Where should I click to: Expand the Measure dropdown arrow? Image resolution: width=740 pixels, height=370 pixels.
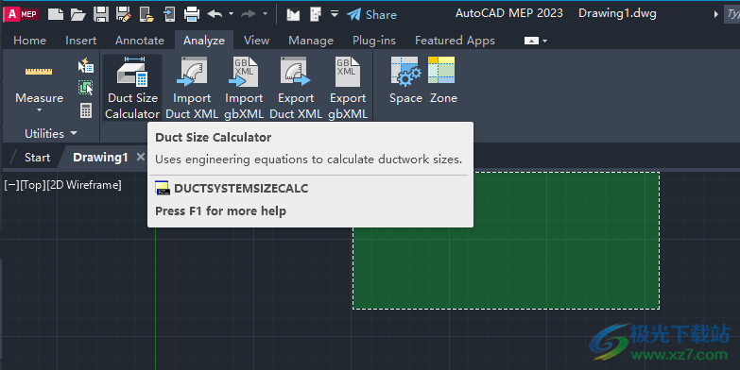39,110
